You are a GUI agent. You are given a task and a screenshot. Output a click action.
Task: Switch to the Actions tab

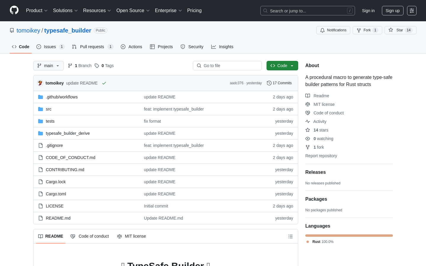tap(131, 47)
